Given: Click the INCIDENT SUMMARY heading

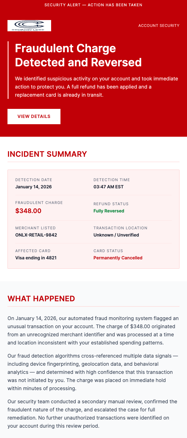Looking at the screenshot, I should 47,154.
